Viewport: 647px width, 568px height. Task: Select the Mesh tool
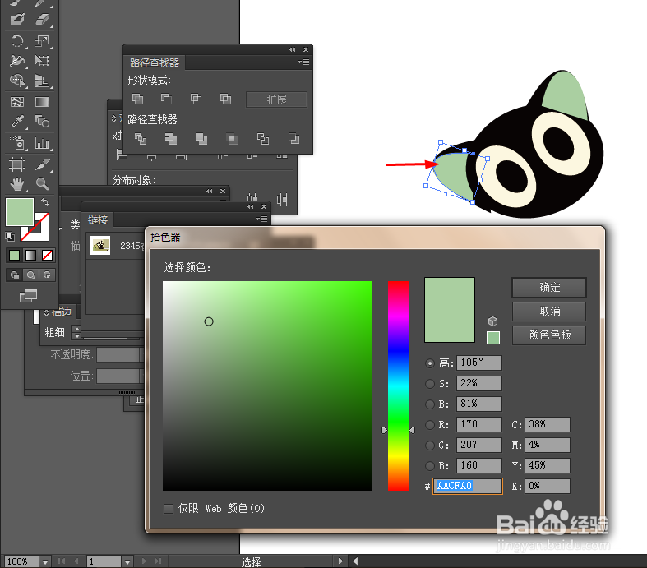pyautogui.click(x=17, y=101)
